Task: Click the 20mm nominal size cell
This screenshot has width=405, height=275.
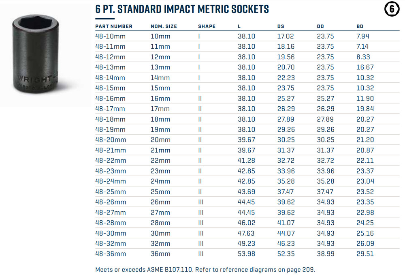Action: click(160, 140)
